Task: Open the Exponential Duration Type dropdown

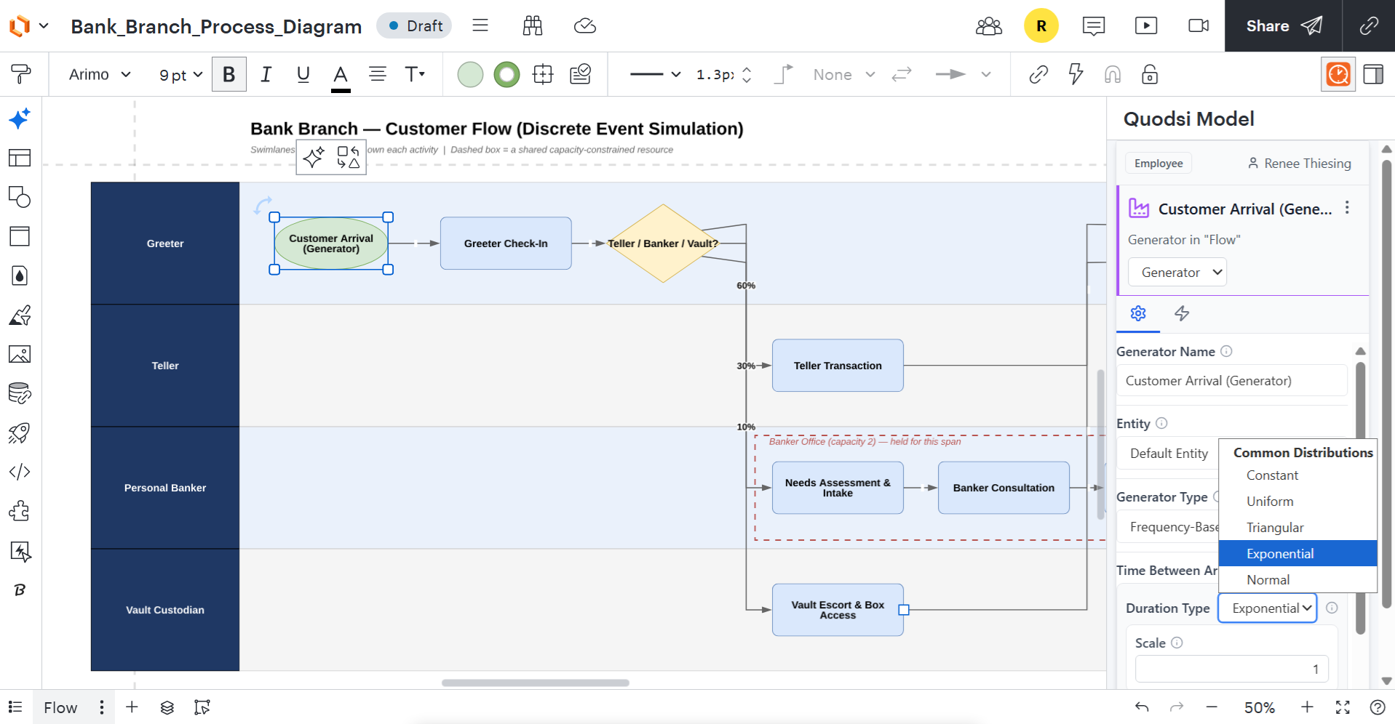Action: (1268, 608)
